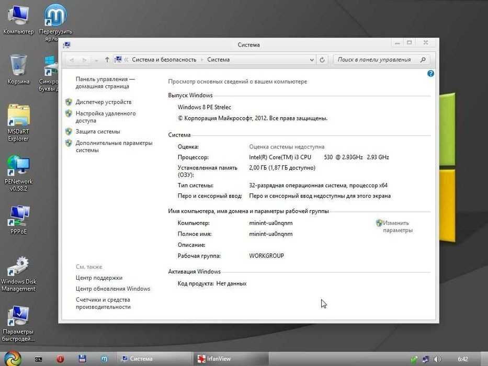Click the monitor tray icon next to volume
This screenshot has width=488, height=366.
(x=425, y=360)
